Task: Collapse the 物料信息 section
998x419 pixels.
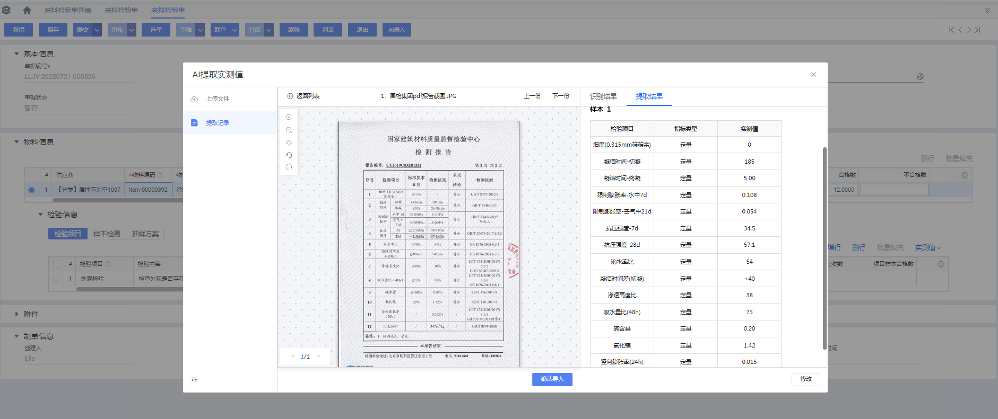Action: coord(16,142)
